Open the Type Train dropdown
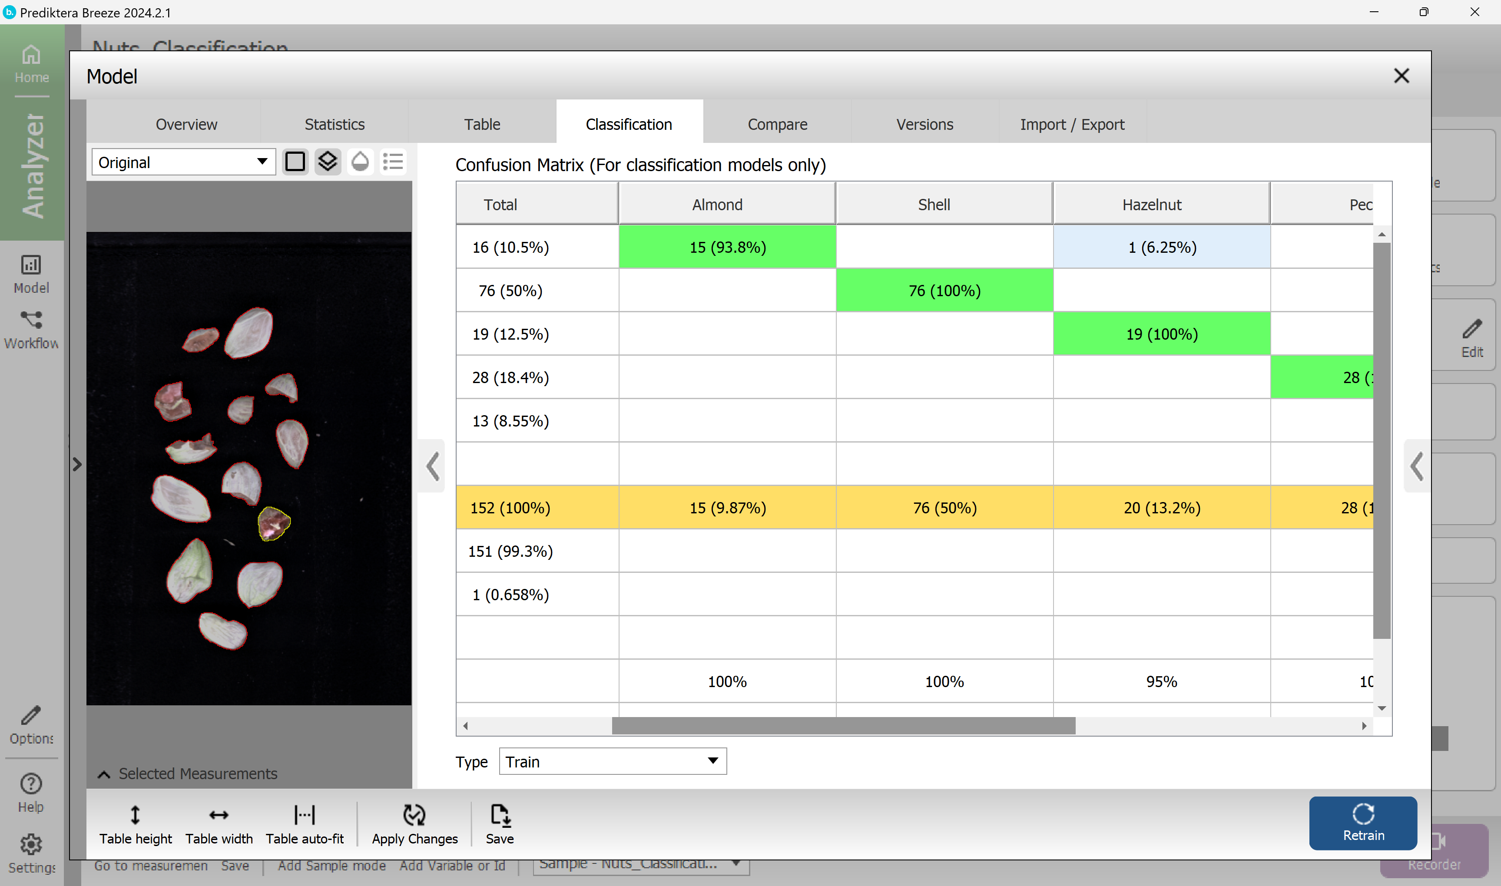1501x886 pixels. (612, 761)
